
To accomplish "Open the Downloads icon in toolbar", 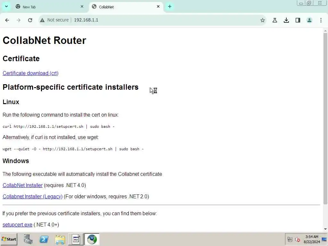I will pyautogui.click(x=286, y=20).
